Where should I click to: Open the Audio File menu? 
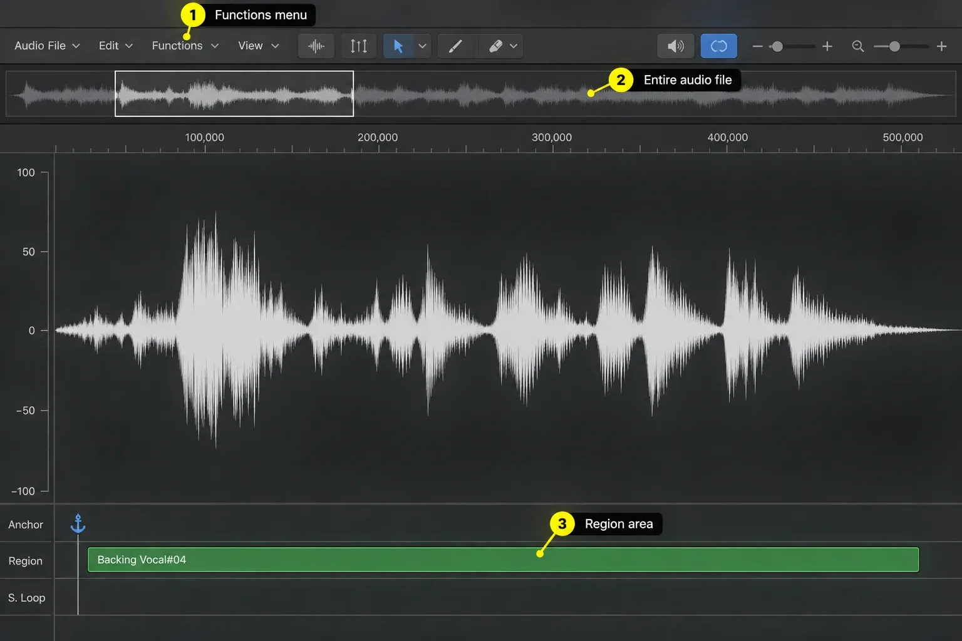click(47, 46)
